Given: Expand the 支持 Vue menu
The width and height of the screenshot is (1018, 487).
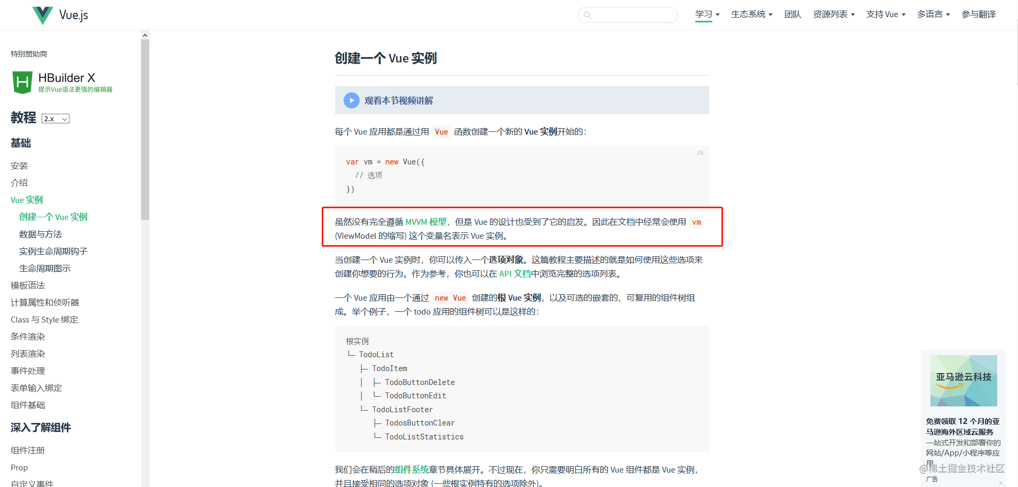Looking at the screenshot, I should (x=885, y=14).
